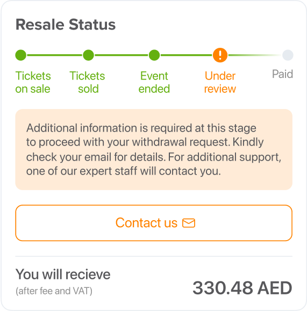Click the Event ended label

pyautogui.click(x=154, y=82)
